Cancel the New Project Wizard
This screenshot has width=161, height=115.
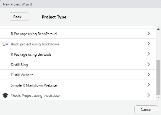(x=146, y=109)
